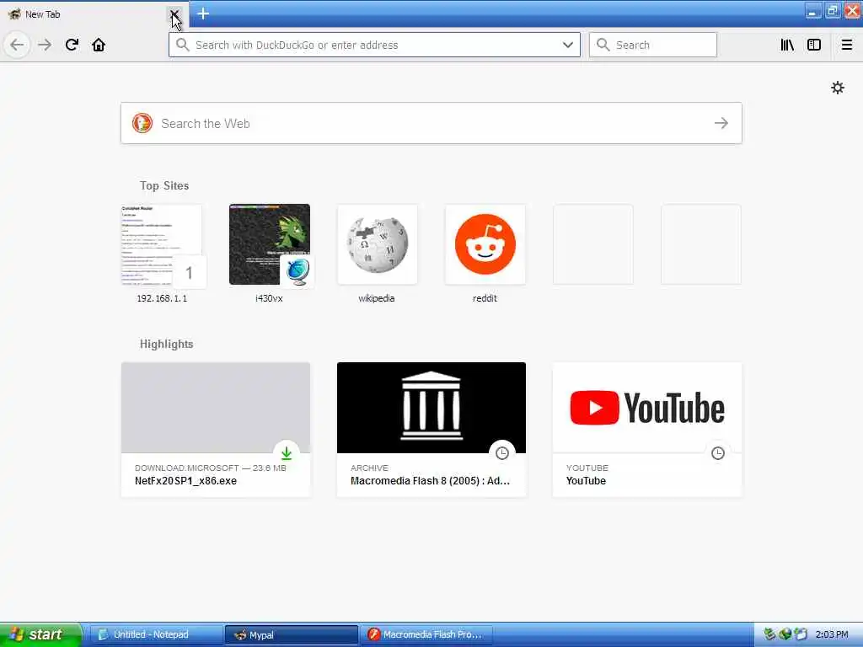Open the Macromedia Flash 8 archive highlight
This screenshot has height=647, width=863.
(431, 429)
